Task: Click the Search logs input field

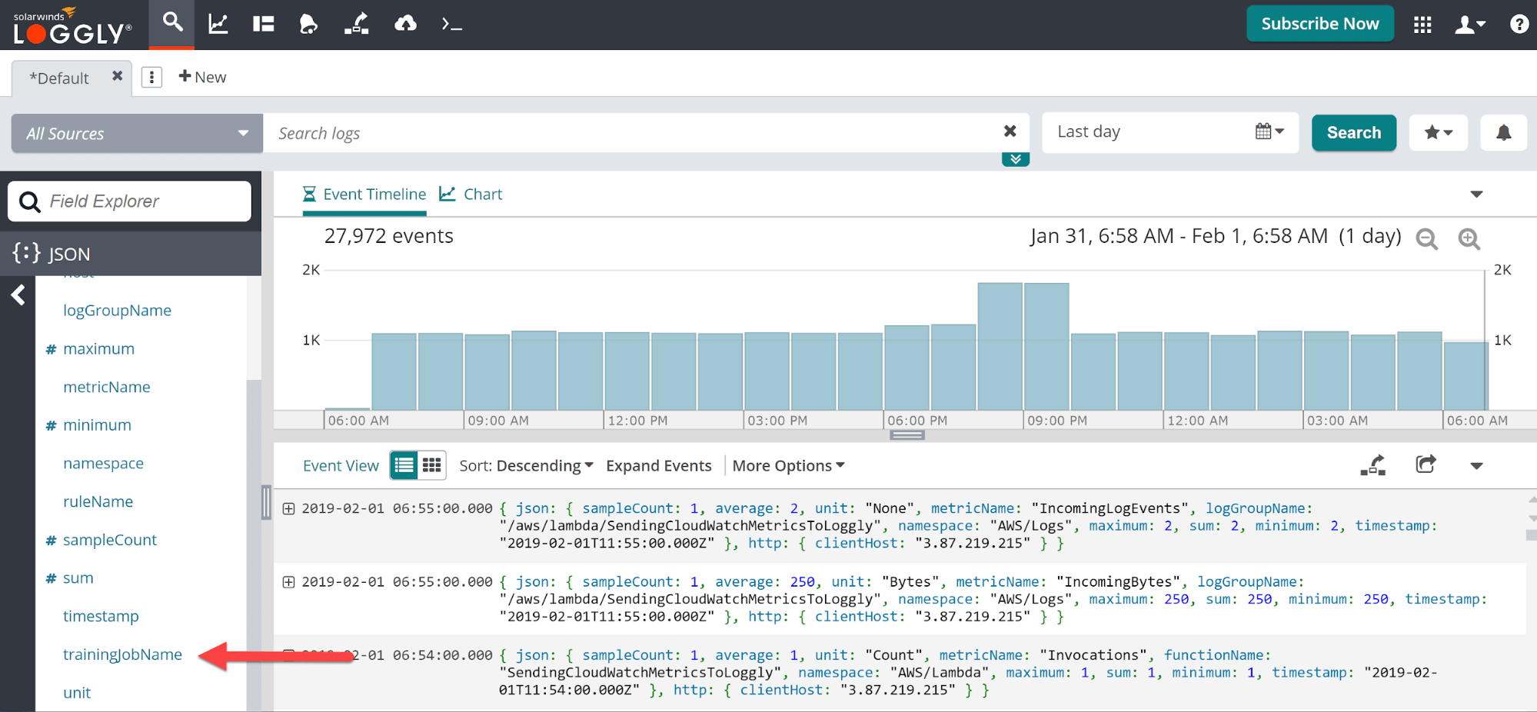Action: click(x=630, y=133)
